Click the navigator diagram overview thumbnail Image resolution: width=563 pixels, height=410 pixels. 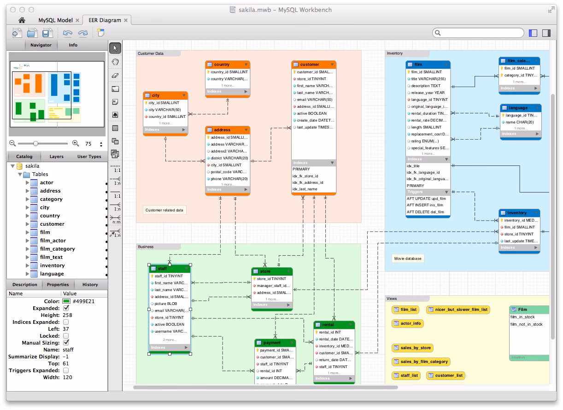(57, 94)
